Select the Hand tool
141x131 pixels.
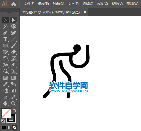pos(5,103)
